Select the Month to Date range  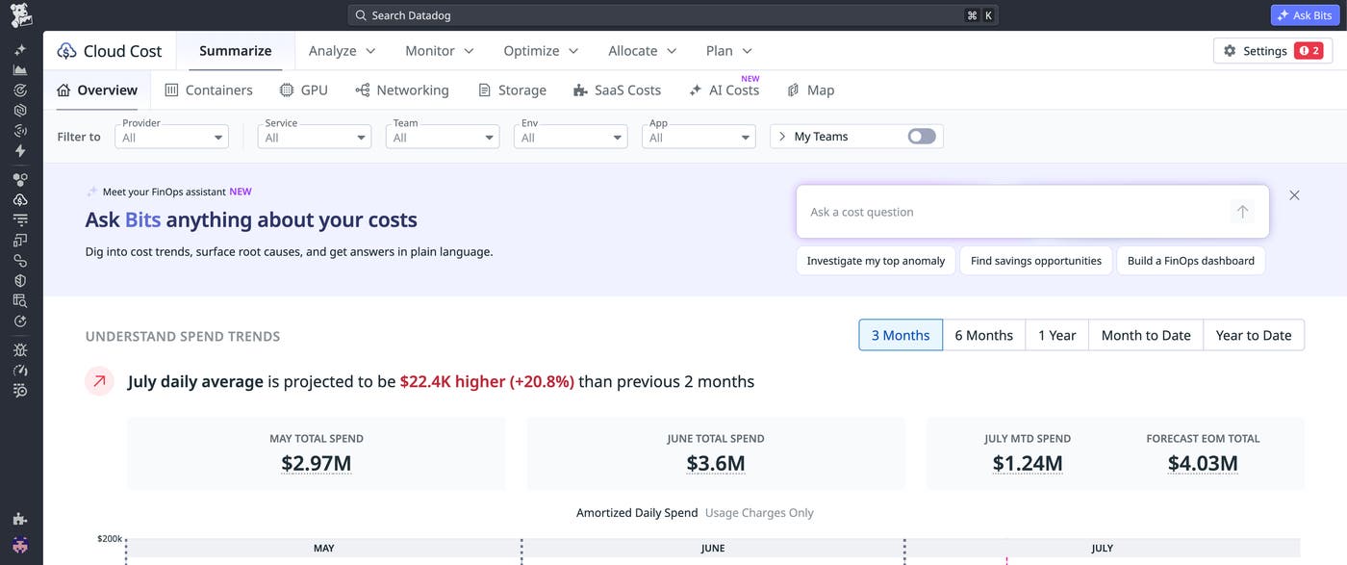coord(1146,335)
